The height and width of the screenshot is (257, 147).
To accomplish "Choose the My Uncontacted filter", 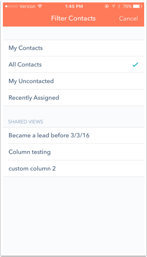I will 73,81.
